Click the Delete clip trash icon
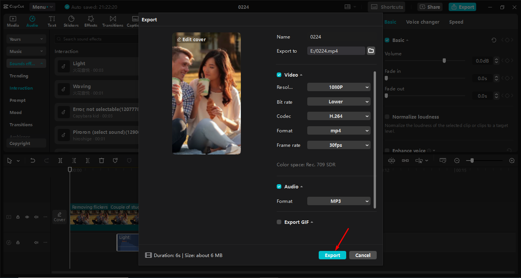 (x=102, y=161)
